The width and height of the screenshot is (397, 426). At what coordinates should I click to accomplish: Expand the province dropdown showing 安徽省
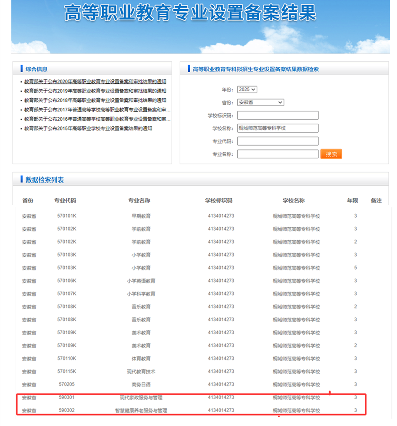(x=260, y=103)
